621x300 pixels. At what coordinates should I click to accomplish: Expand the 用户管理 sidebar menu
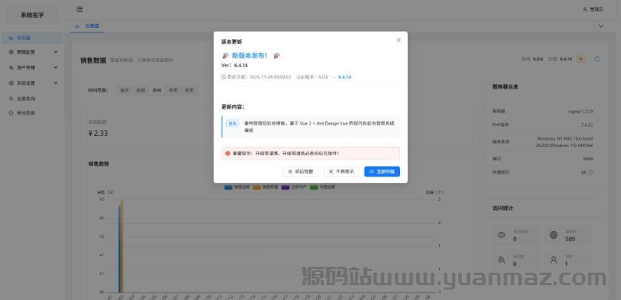31,67
